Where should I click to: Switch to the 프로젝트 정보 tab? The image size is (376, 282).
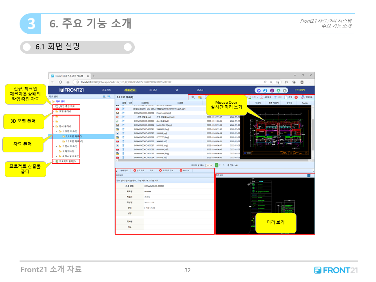tap(166, 170)
